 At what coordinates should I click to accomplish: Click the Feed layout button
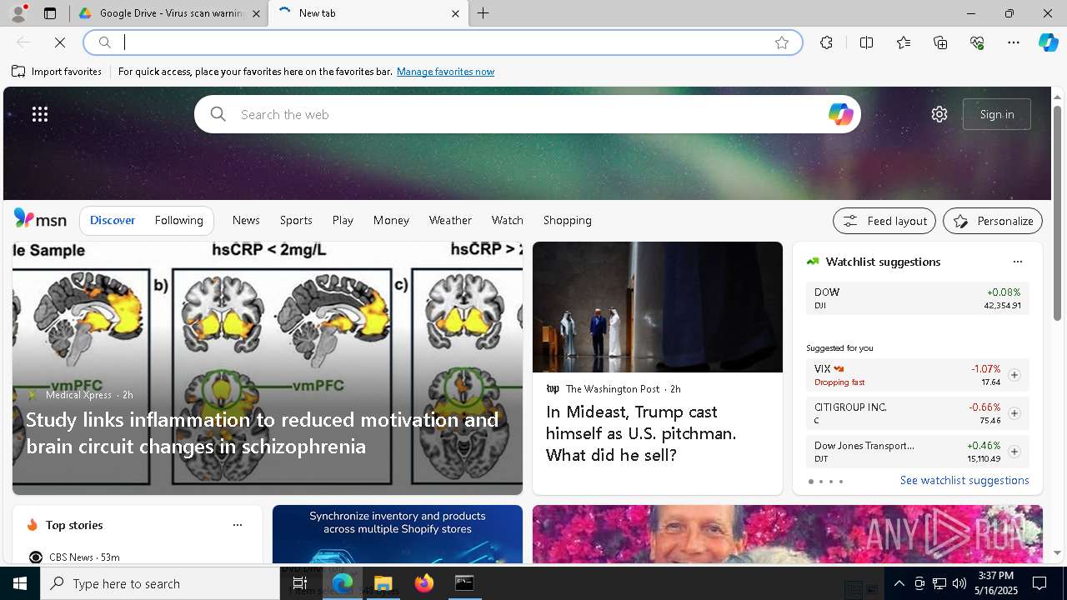tap(884, 221)
